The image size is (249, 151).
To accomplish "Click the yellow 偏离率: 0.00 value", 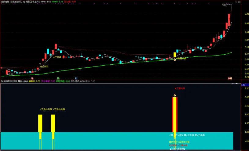I will [x=35, y=81].
